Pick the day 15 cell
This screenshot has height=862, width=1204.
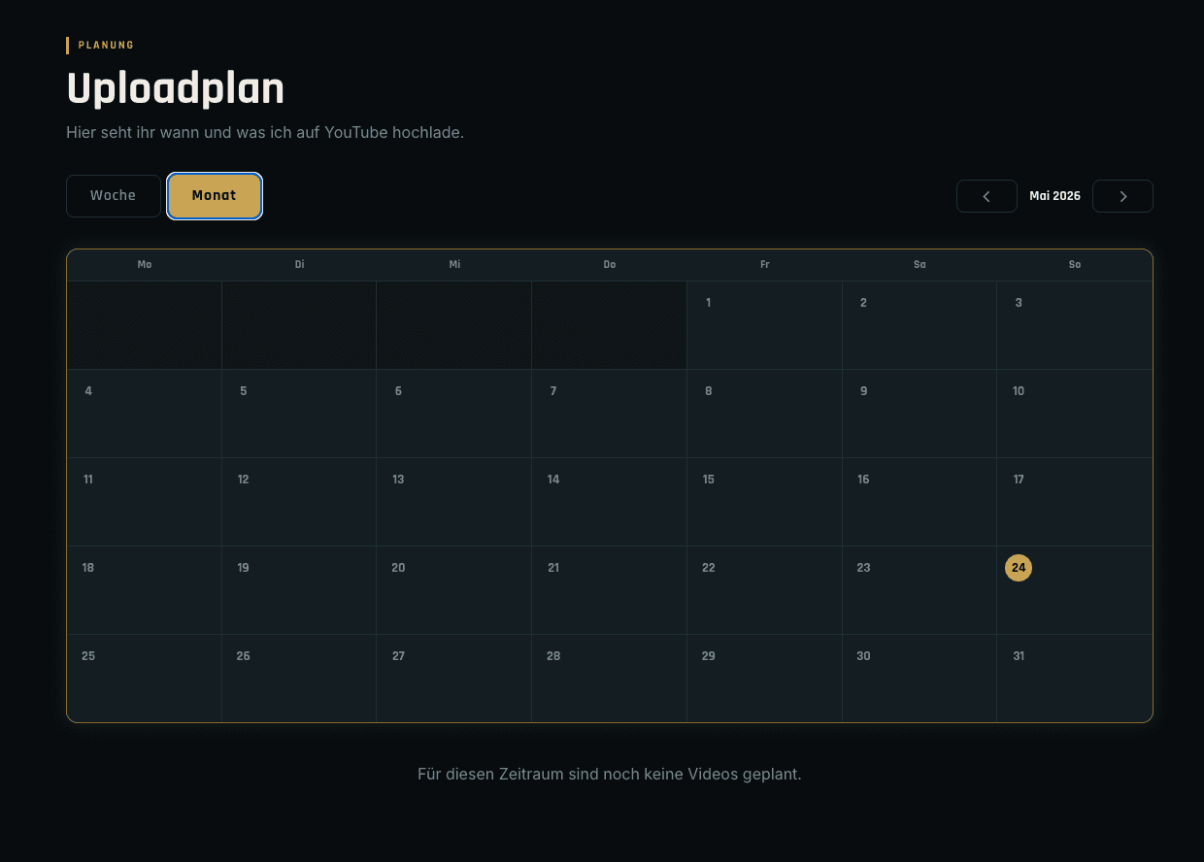pyautogui.click(x=764, y=502)
